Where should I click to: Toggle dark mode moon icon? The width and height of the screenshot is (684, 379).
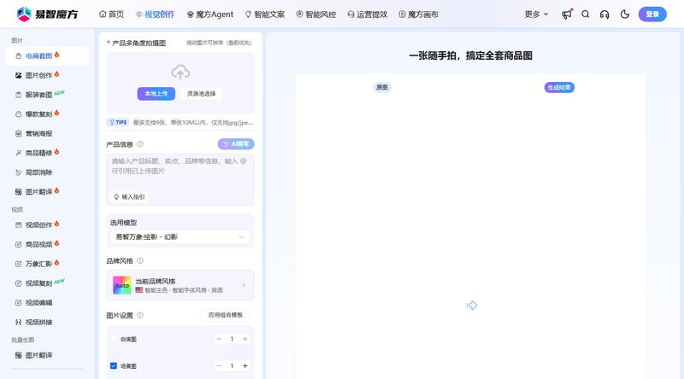point(625,15)
